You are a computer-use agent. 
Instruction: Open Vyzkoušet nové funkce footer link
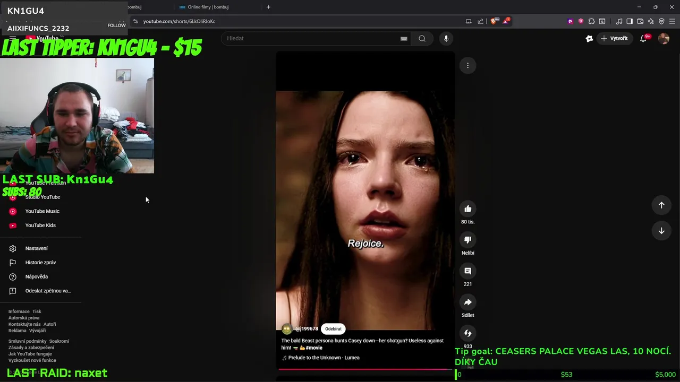point(32,360)
